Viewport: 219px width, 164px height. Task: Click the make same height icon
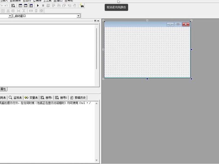tap(36, 11)
